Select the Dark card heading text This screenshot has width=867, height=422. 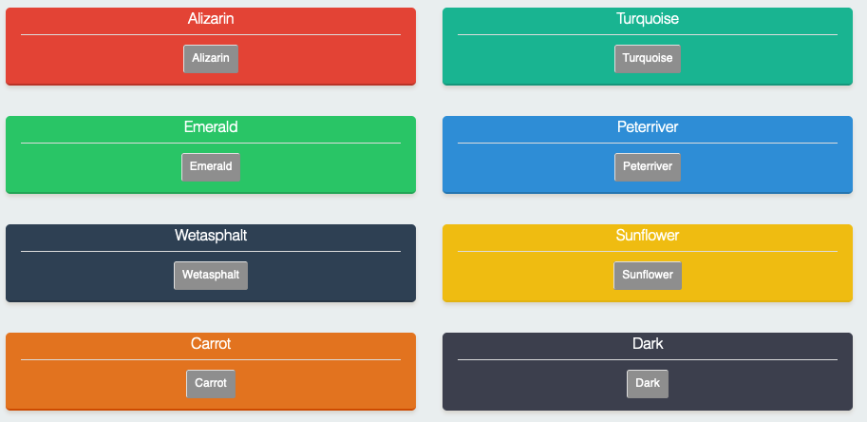(x=647, y=344)
